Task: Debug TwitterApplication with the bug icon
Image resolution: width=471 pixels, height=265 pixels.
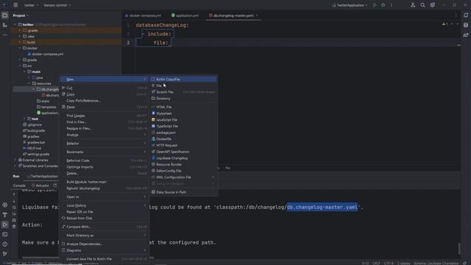Action: coord(383,5)
